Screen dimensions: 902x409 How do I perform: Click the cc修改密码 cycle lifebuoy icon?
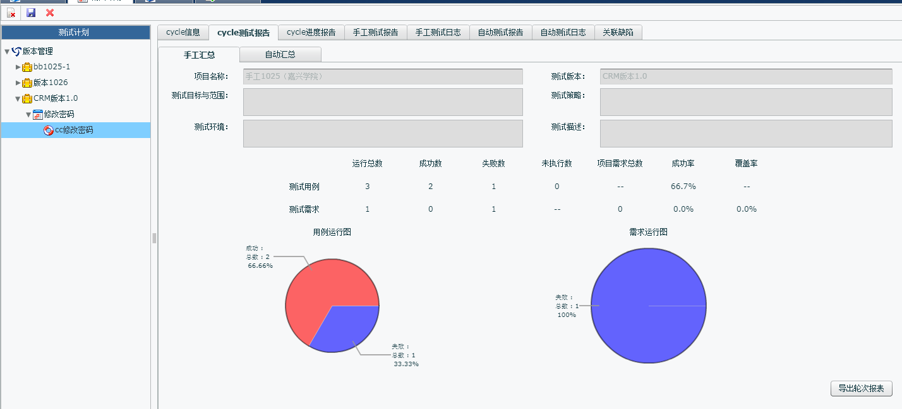click(x=49, y=130)
